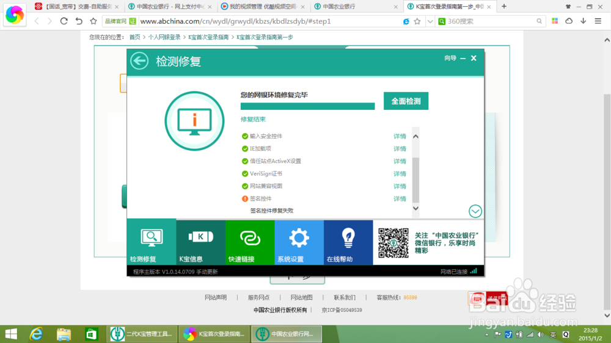The image size is (611, 343).
Task: Reload the page with refresh icon
Action: [x=64, y=21]
